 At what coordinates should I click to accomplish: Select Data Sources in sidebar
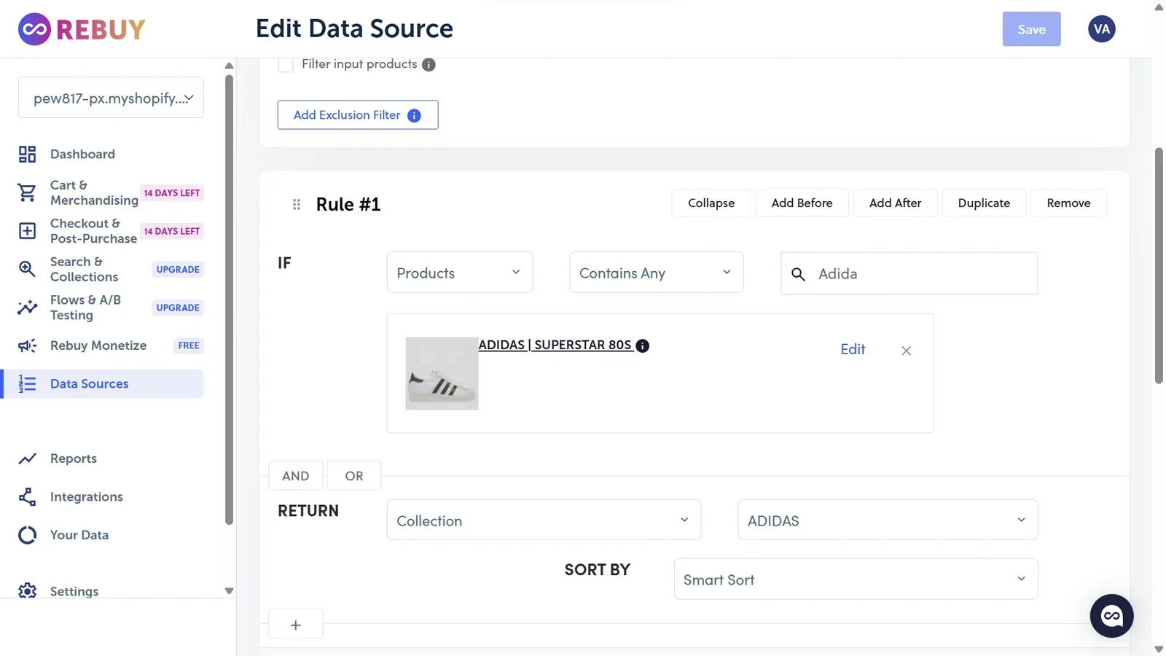coord(103,384)
